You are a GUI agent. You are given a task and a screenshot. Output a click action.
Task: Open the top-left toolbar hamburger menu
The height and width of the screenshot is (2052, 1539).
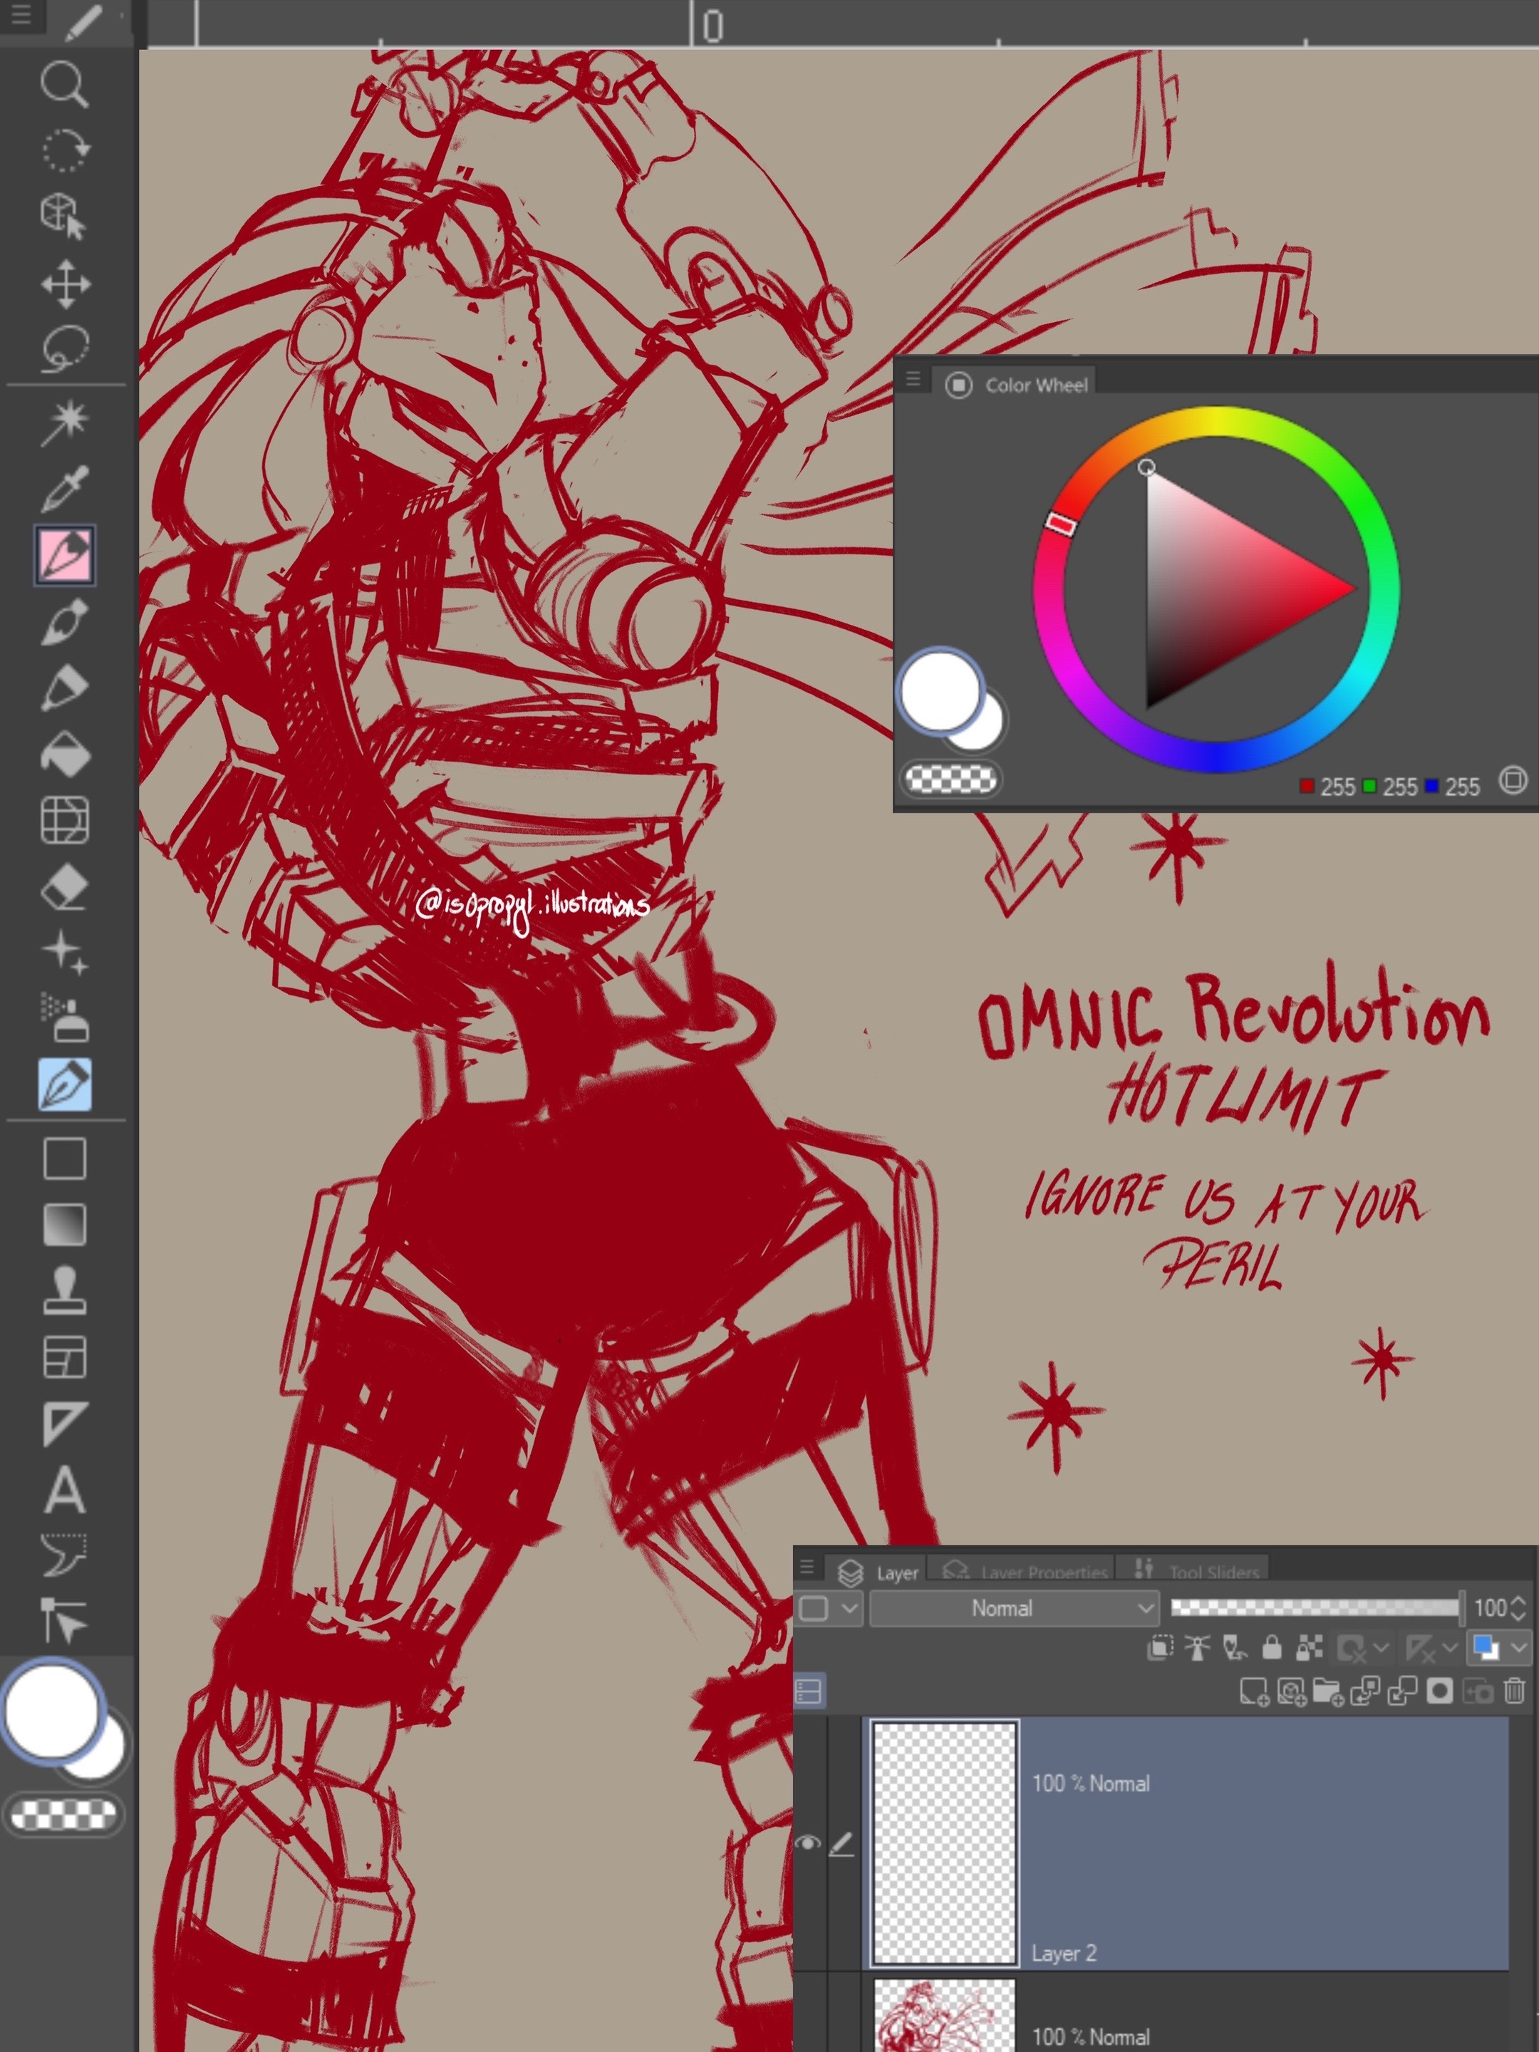click(x=21, y=15)
